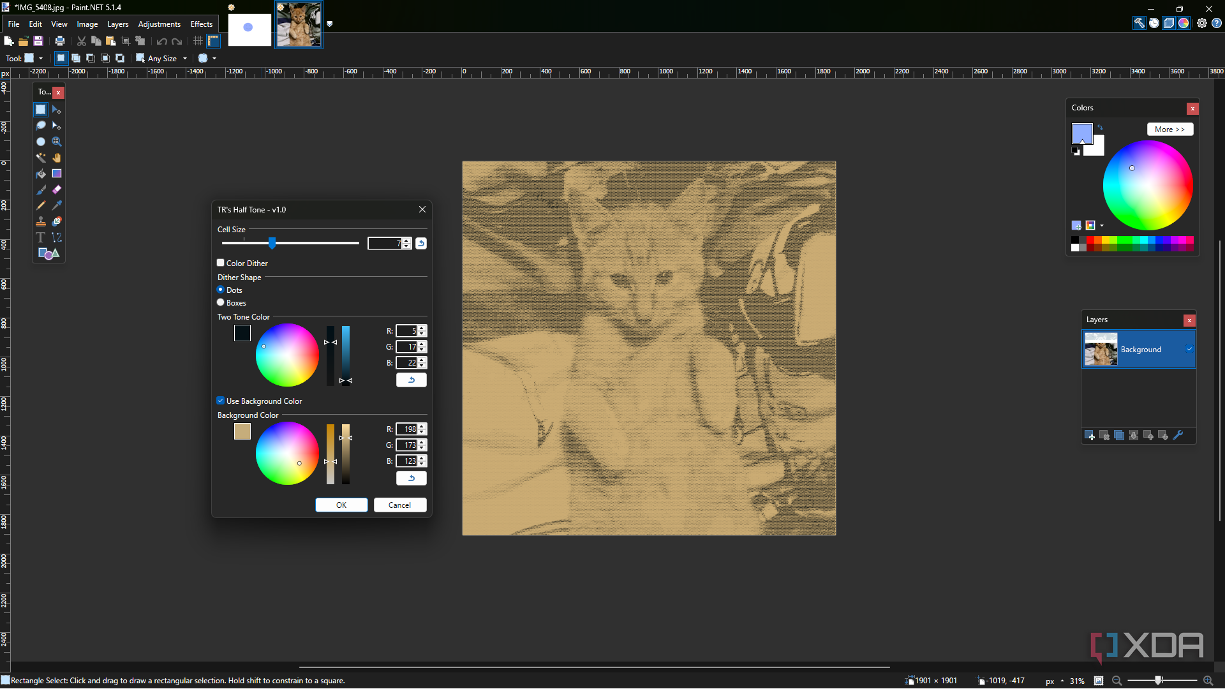Uncheck Use Background Color
This screenshot has width=1225, height=689.
[221, 401]
